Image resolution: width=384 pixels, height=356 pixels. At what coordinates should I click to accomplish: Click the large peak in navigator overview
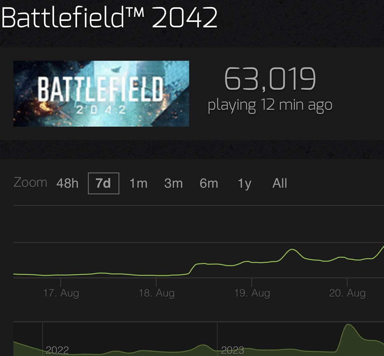pos(348,325)
